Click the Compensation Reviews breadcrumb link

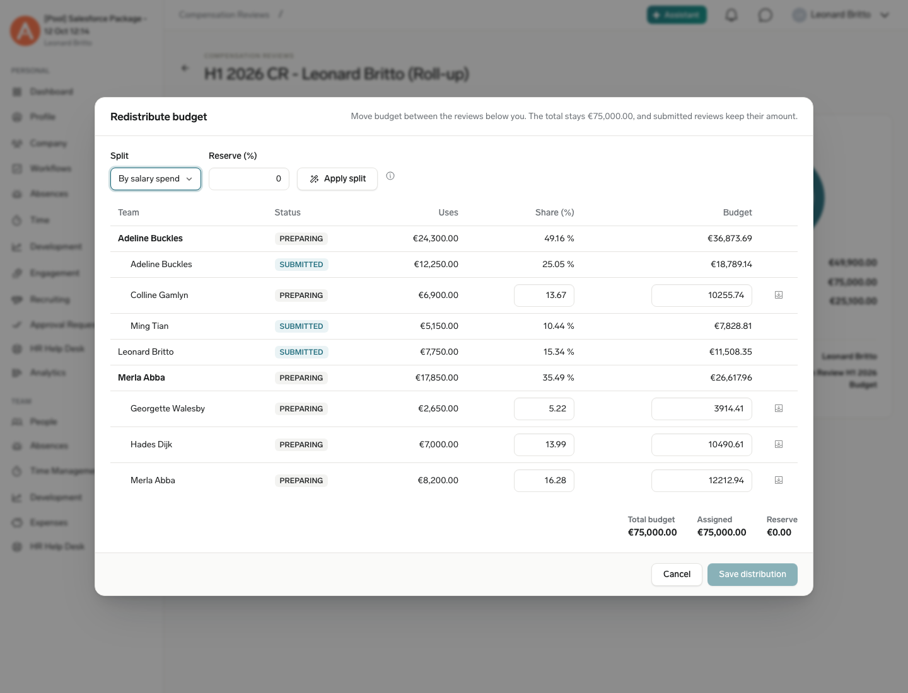(224, 14)
